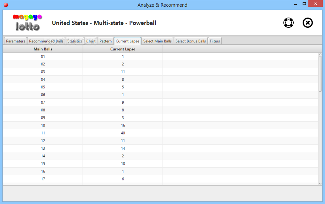Click lapse value 9 for ball 07
This screenshot has height=204, width=325.
[123, 102]
